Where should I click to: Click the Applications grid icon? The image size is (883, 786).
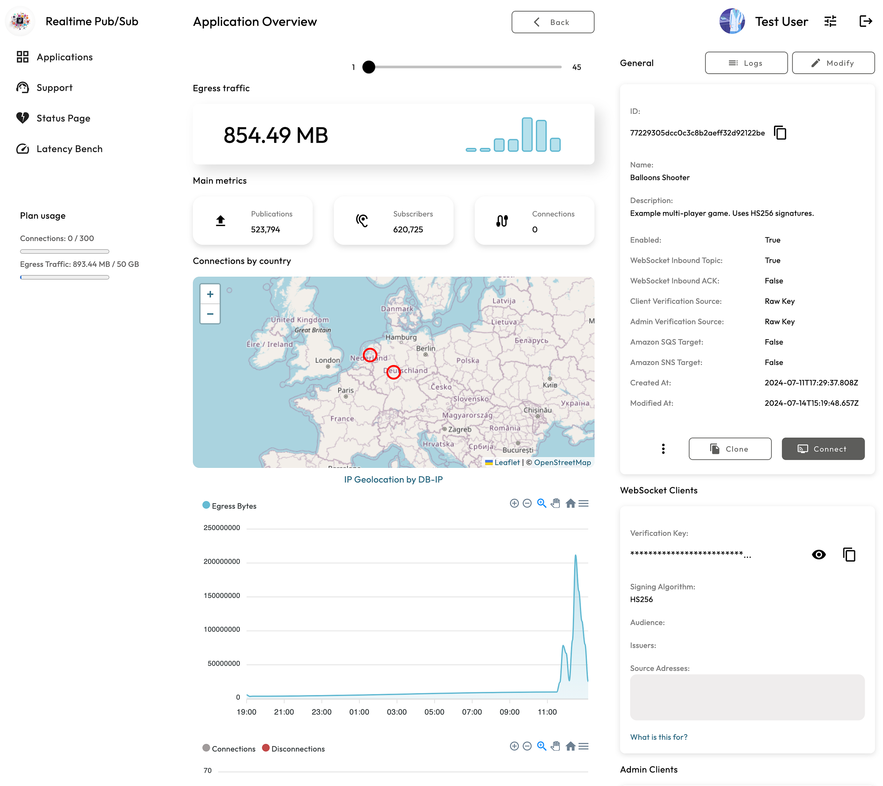pyautogui.click(x=22, y=57)
